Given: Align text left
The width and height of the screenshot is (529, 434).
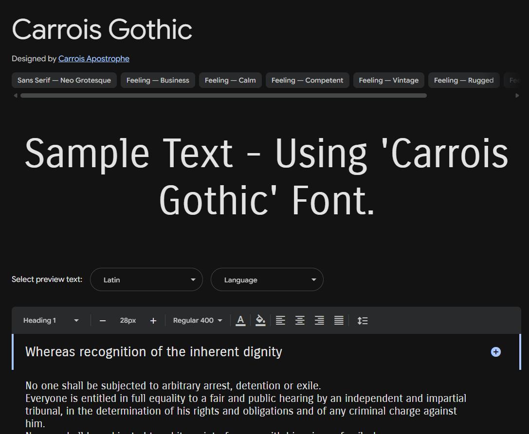Looking at the screenshot, I should 280,320.
